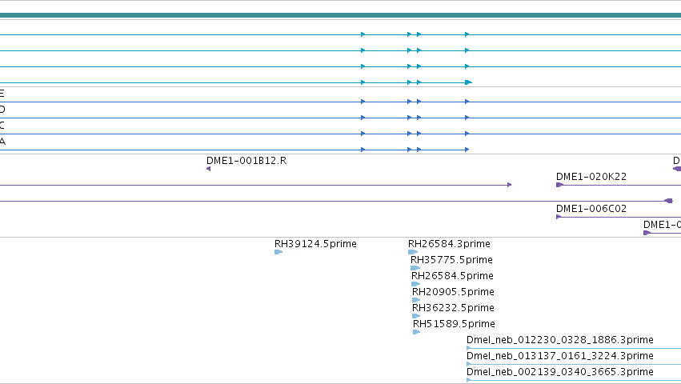Click the DME1-020K22 purple start glyph
Screen dimensions: 681x384
pos(559,185)
